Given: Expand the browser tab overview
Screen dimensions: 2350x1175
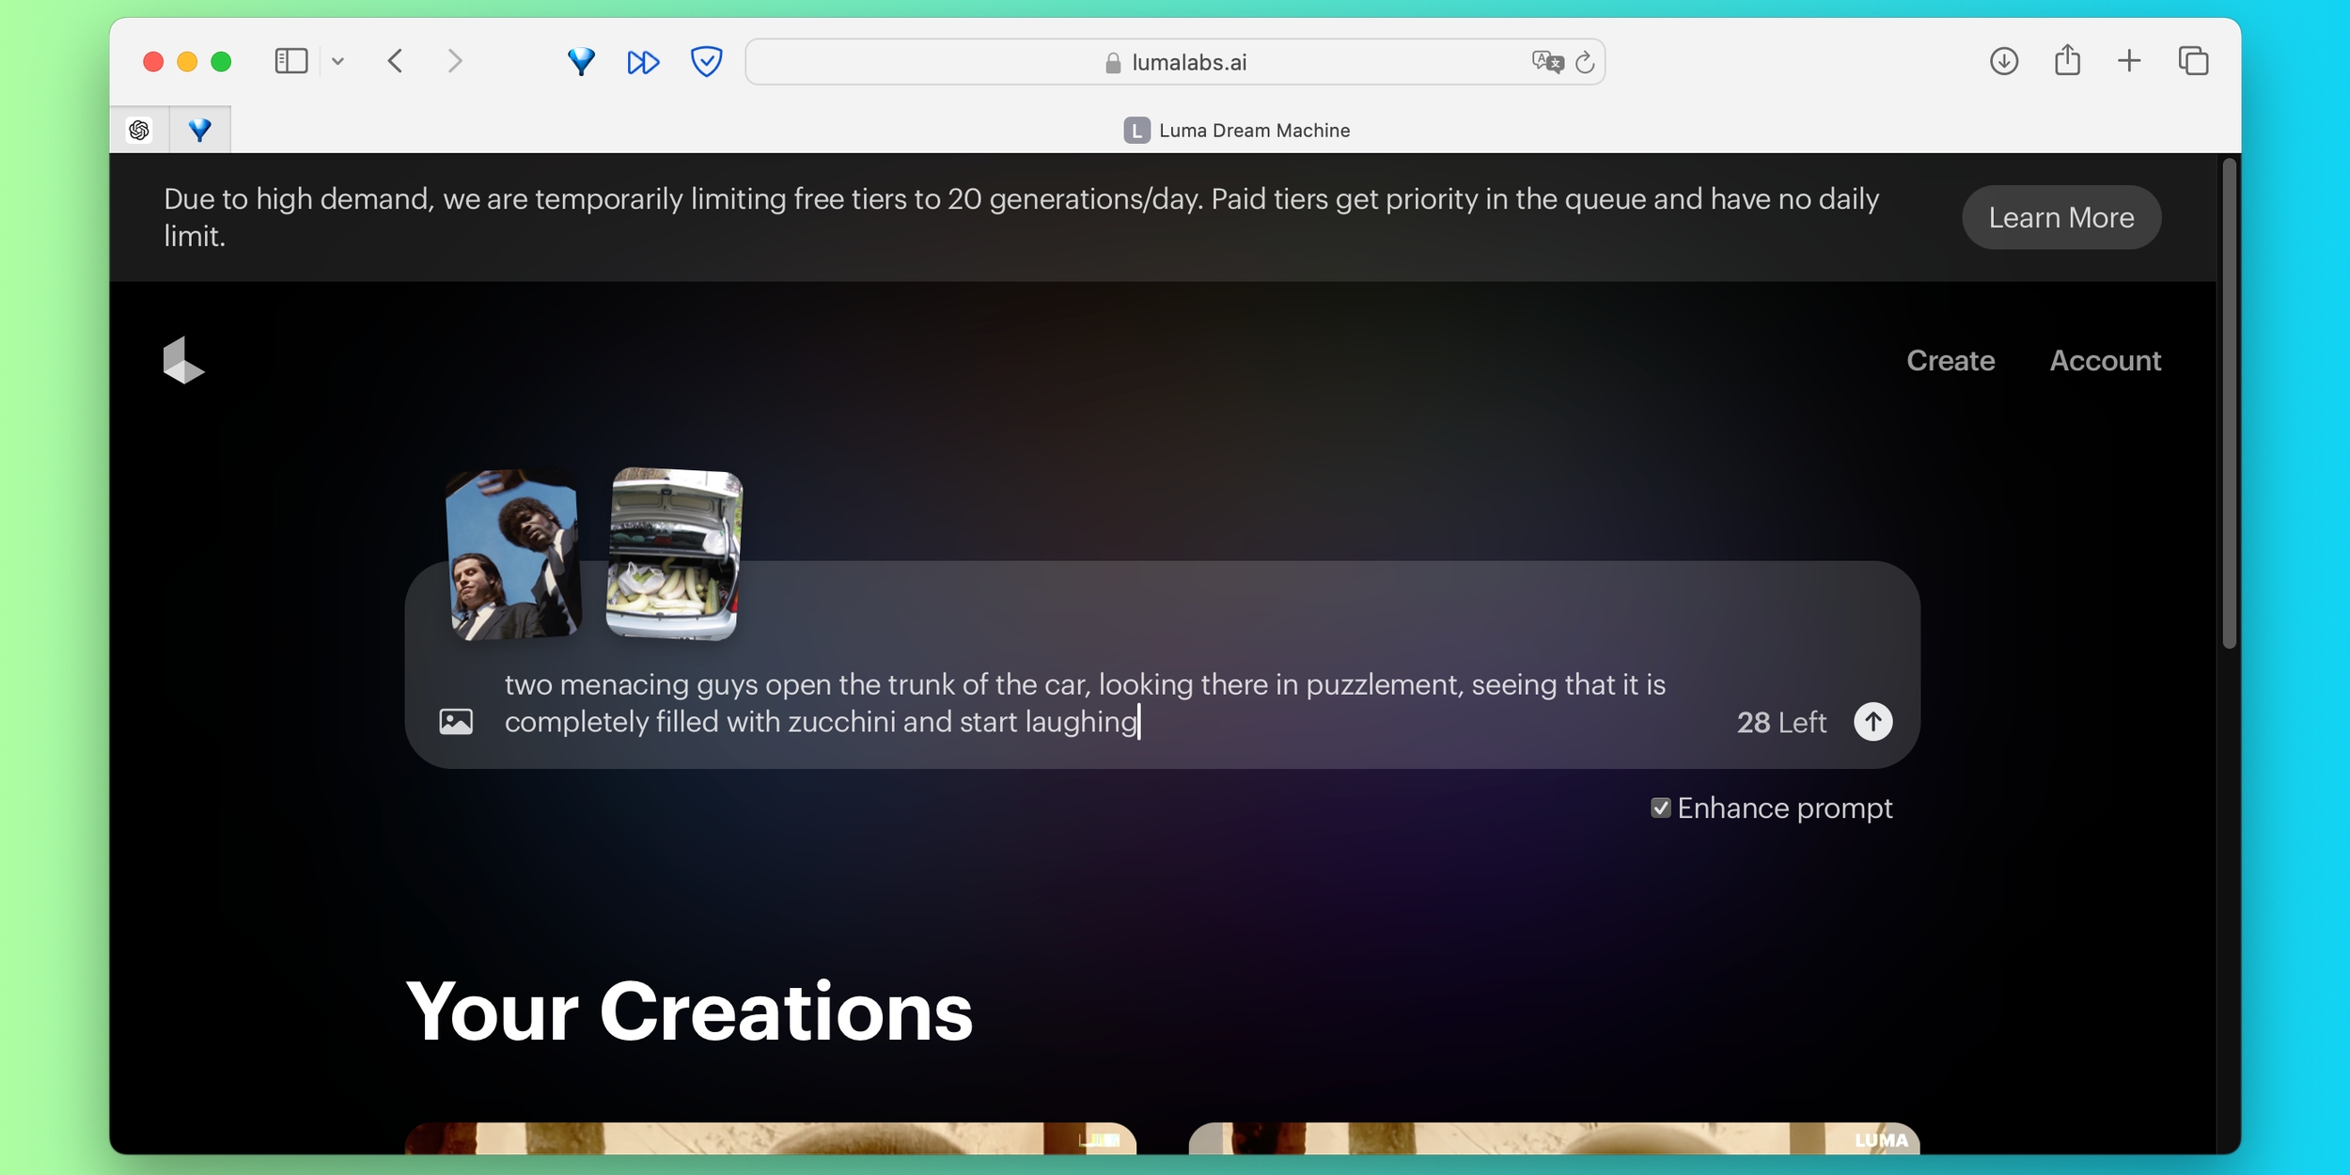Looking at the screenshot, I should coord(2193,61).
